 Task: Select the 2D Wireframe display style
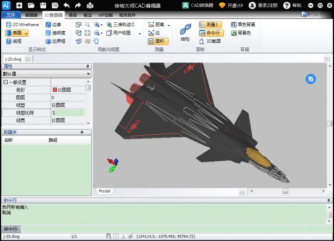tap(22, 25)
